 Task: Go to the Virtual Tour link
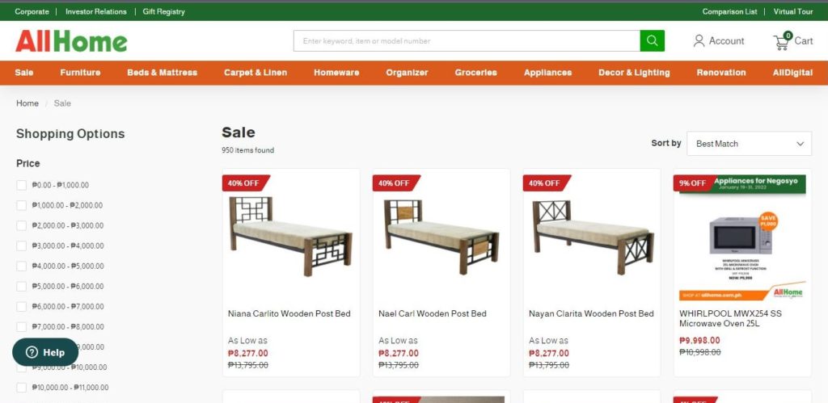click(x=793, y=11)
